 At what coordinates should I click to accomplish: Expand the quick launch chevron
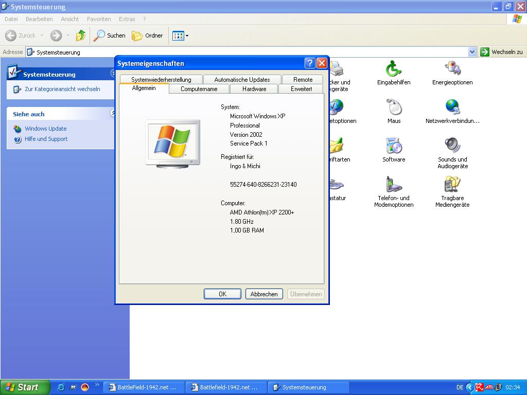tap(97, 385)
